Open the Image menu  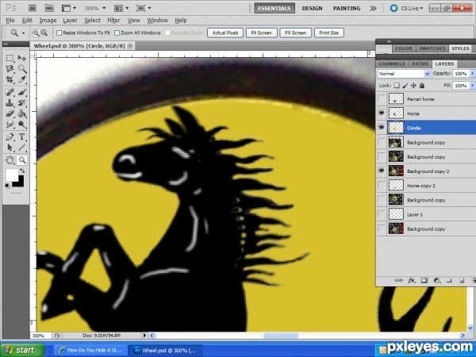pos(48,21)
